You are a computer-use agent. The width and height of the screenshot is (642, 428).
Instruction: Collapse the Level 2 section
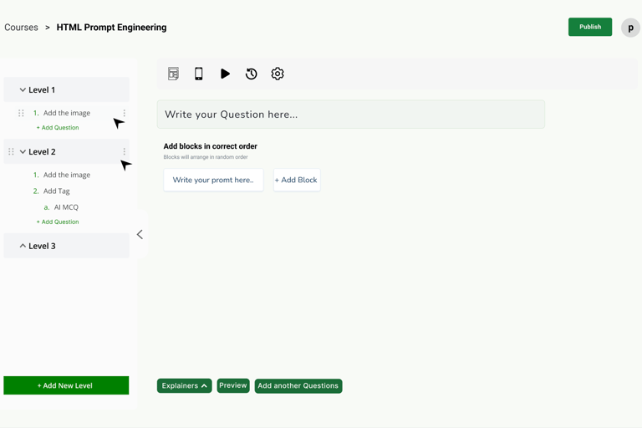pos(23,152)
